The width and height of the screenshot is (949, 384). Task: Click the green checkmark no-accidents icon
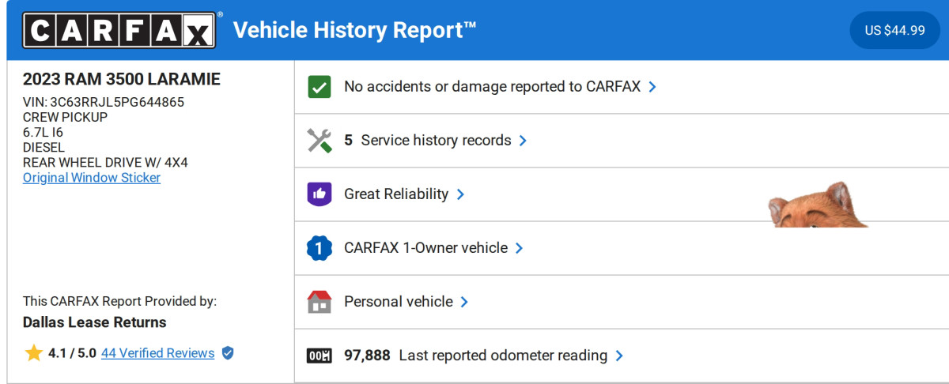(319, 87)
